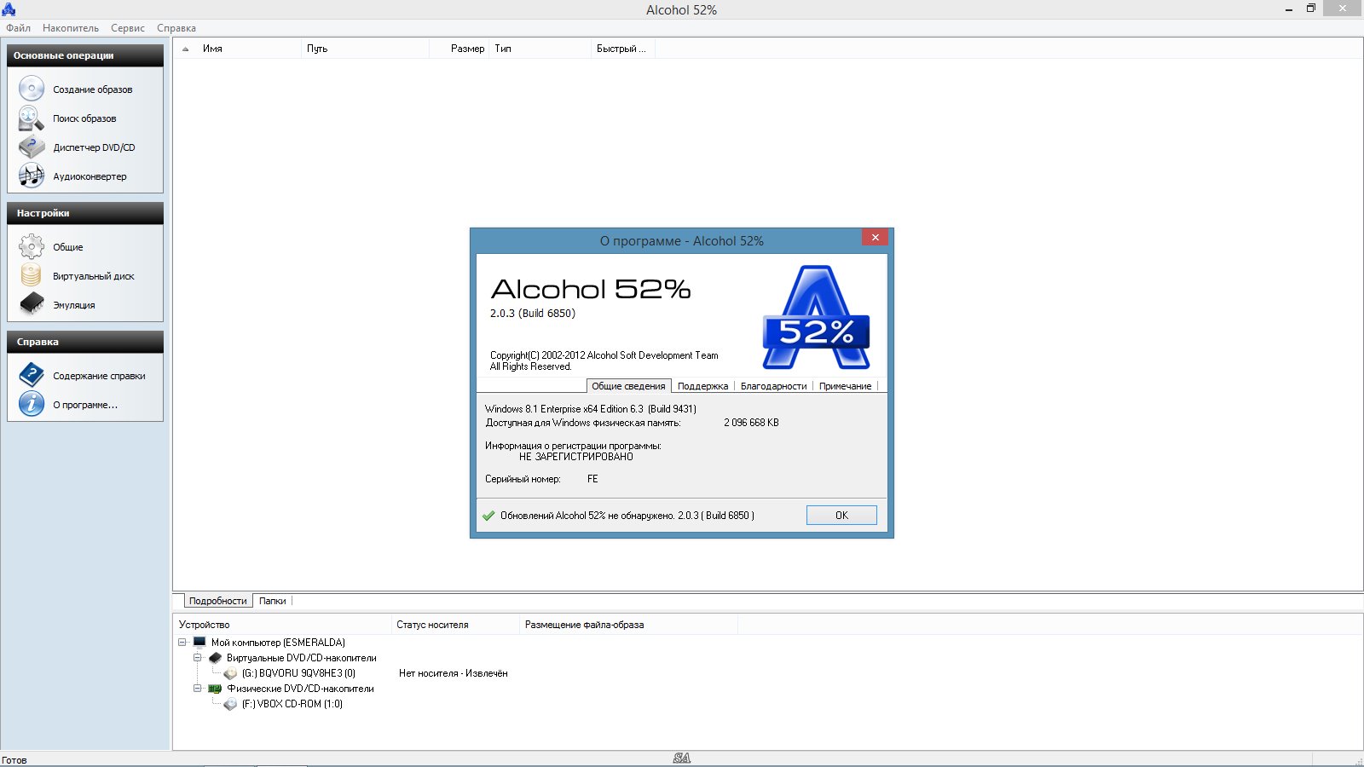Click the SA logo in status bar
1364x767 pixels.
(681, 758)
